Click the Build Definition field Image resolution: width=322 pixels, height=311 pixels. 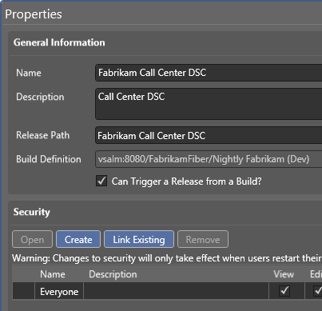tap(209, 159)
